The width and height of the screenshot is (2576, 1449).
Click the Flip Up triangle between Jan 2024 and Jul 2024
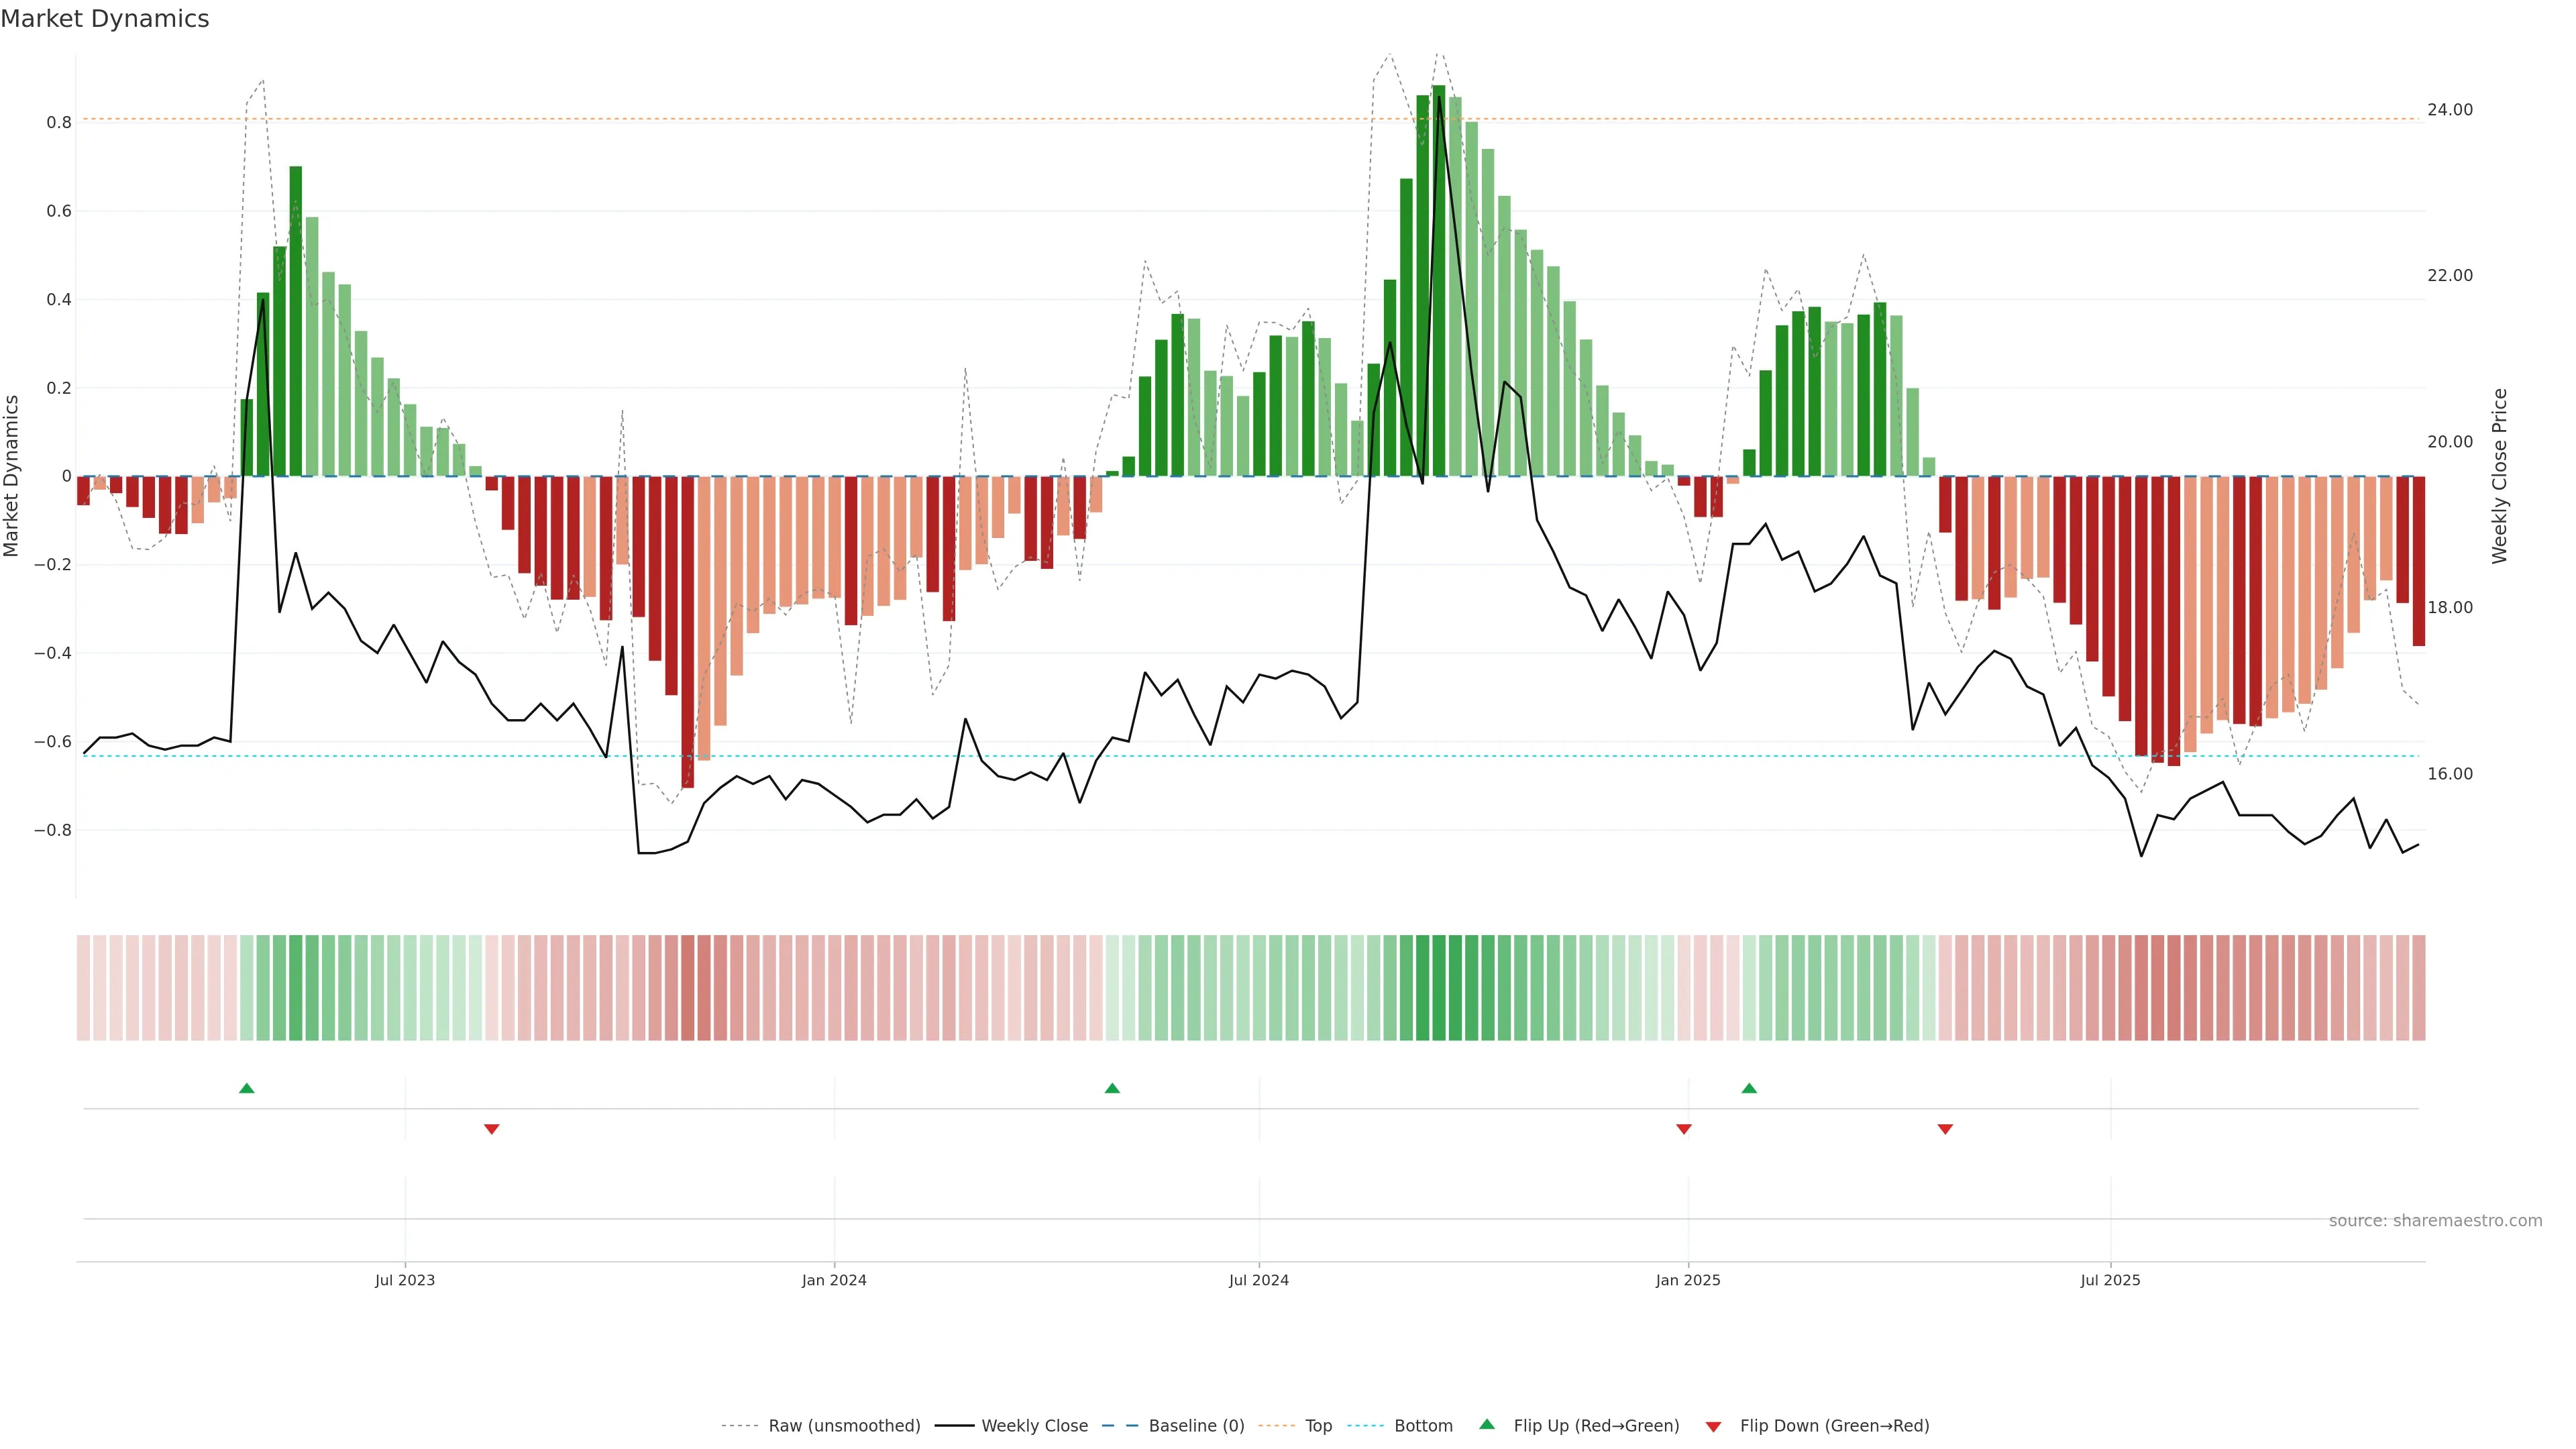[1112, 1088]
